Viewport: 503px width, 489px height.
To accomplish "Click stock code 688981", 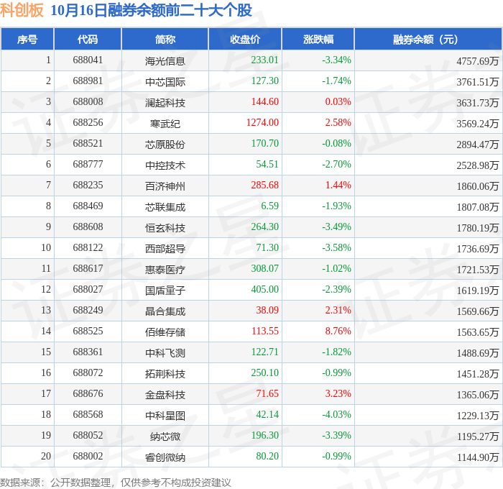I will (88, 81).
